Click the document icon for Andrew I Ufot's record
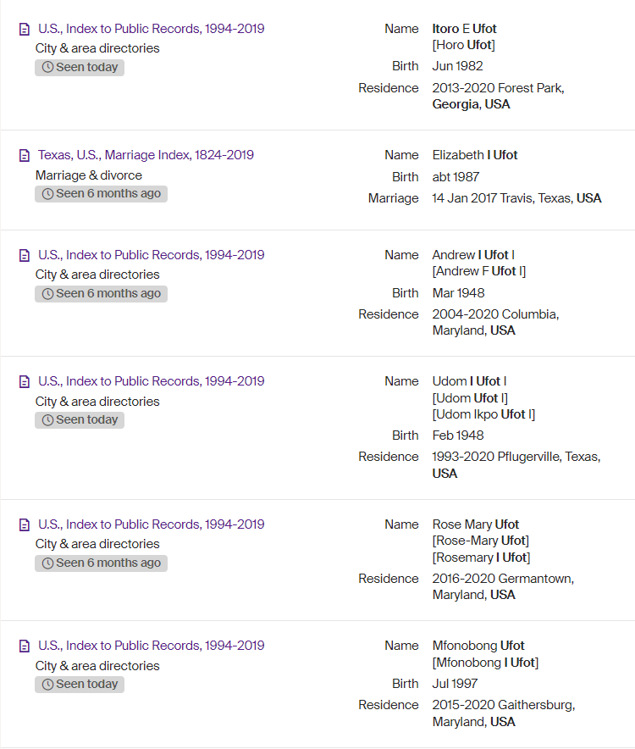The width and height of the screenshot is (635, 749). [x=24, y=255]
